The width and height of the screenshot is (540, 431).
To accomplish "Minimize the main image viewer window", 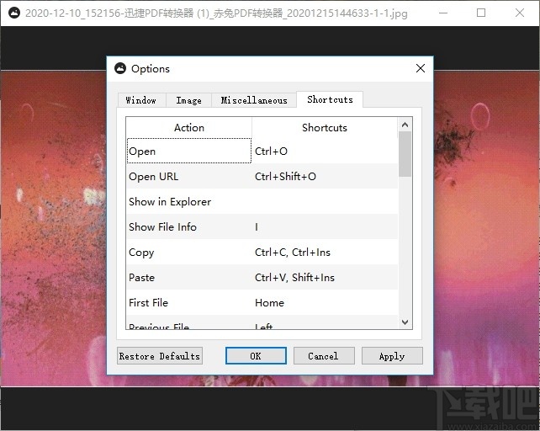I will coord(443,13).
